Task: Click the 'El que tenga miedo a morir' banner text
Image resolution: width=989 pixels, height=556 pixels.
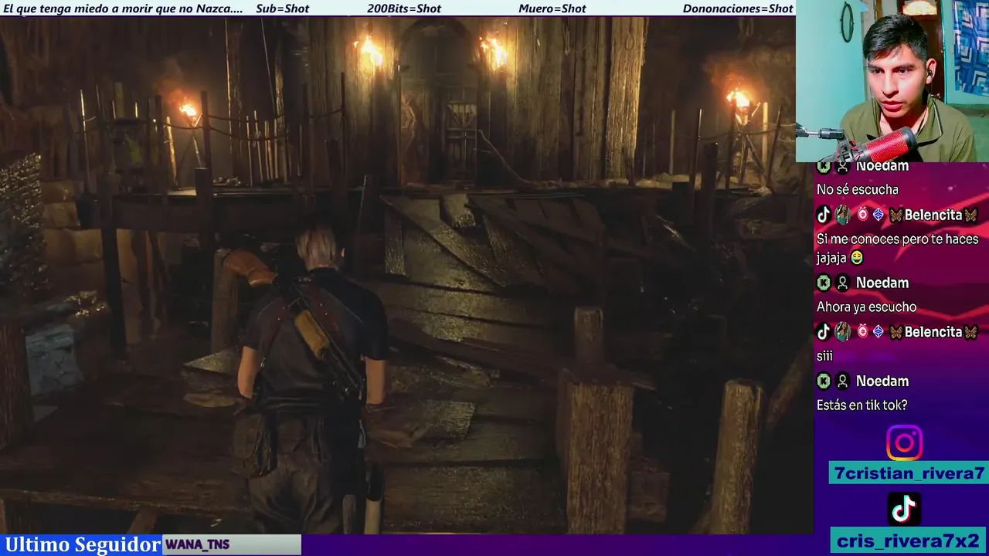Action: point(123,8)
